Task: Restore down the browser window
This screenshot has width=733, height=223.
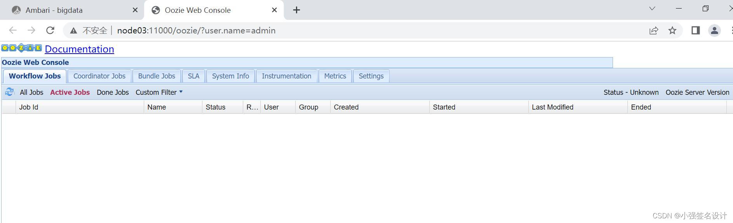Action: pos(705,8)
